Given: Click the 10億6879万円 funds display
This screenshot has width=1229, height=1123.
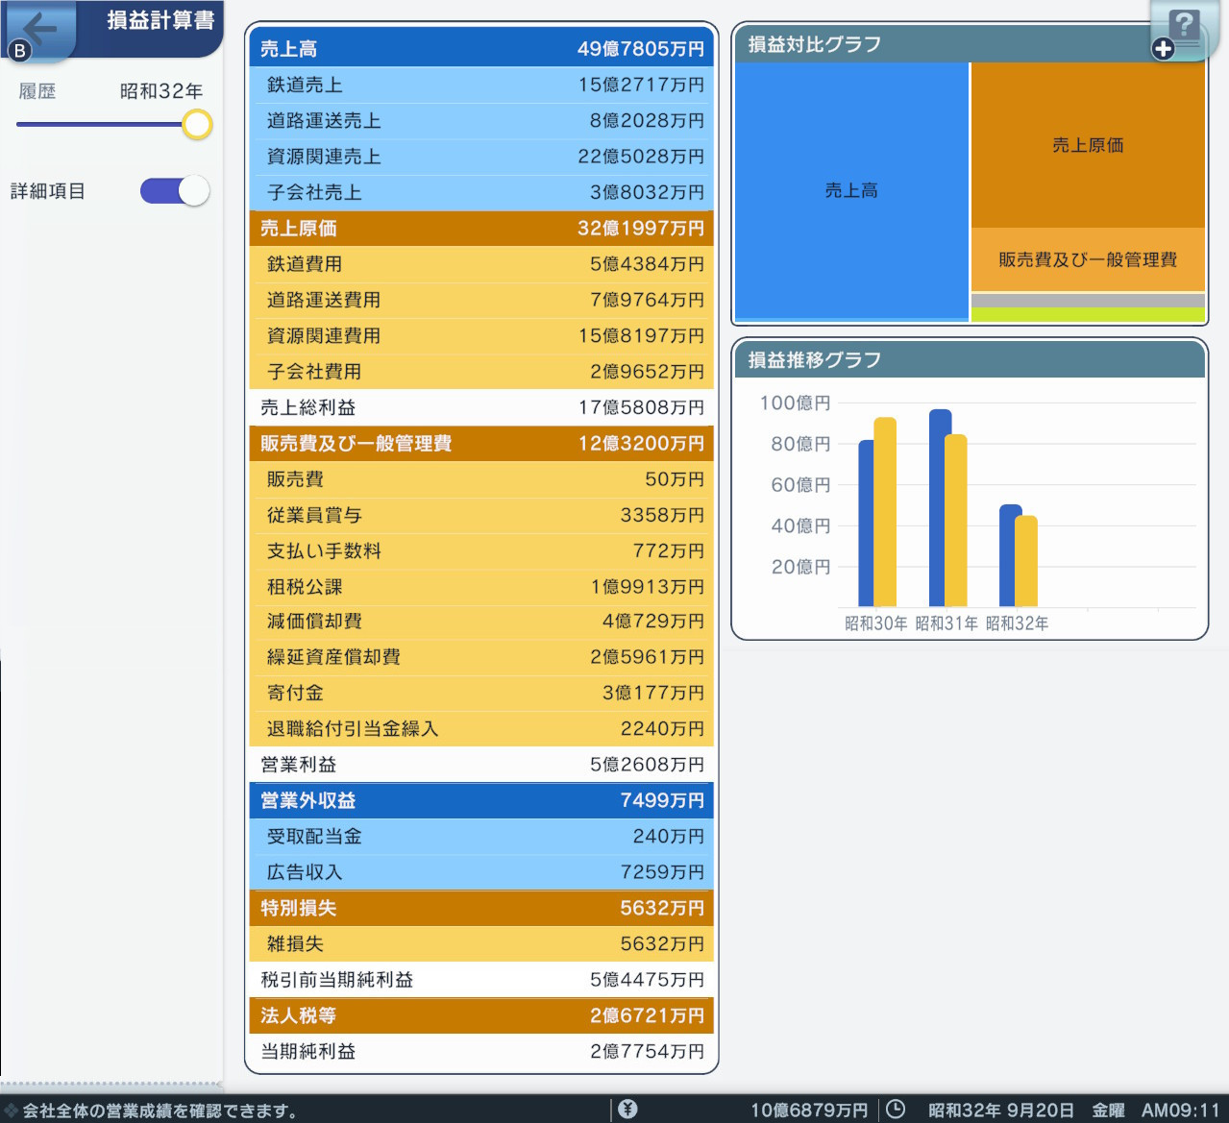Looking at the screenshot, I should (809, 1111).
